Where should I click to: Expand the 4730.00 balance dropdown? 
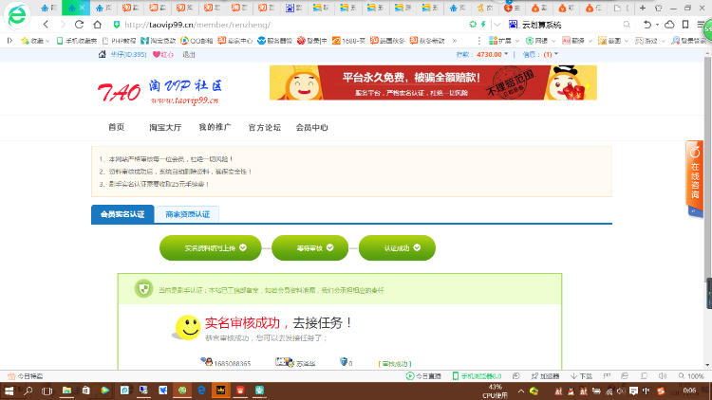[x=506, y=54]
